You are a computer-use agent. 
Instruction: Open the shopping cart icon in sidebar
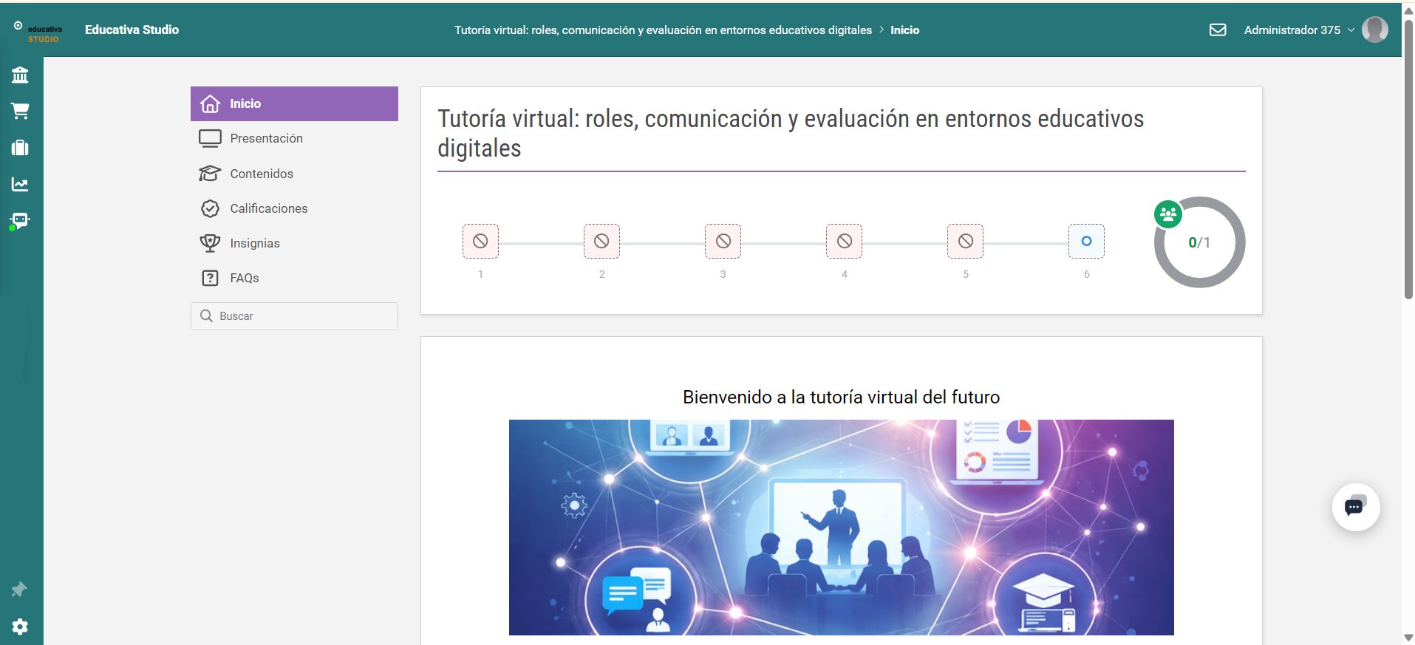point(20,111)
